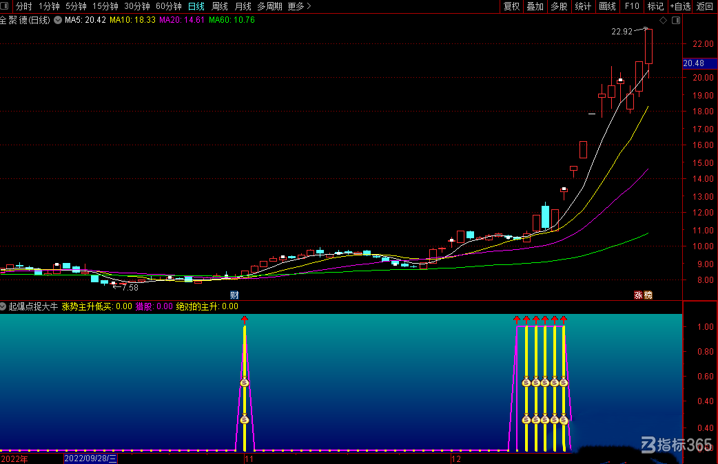Screen dimensions: 718x464
Task: Open the 统计 statistics tool
Action: pos(583,6)
